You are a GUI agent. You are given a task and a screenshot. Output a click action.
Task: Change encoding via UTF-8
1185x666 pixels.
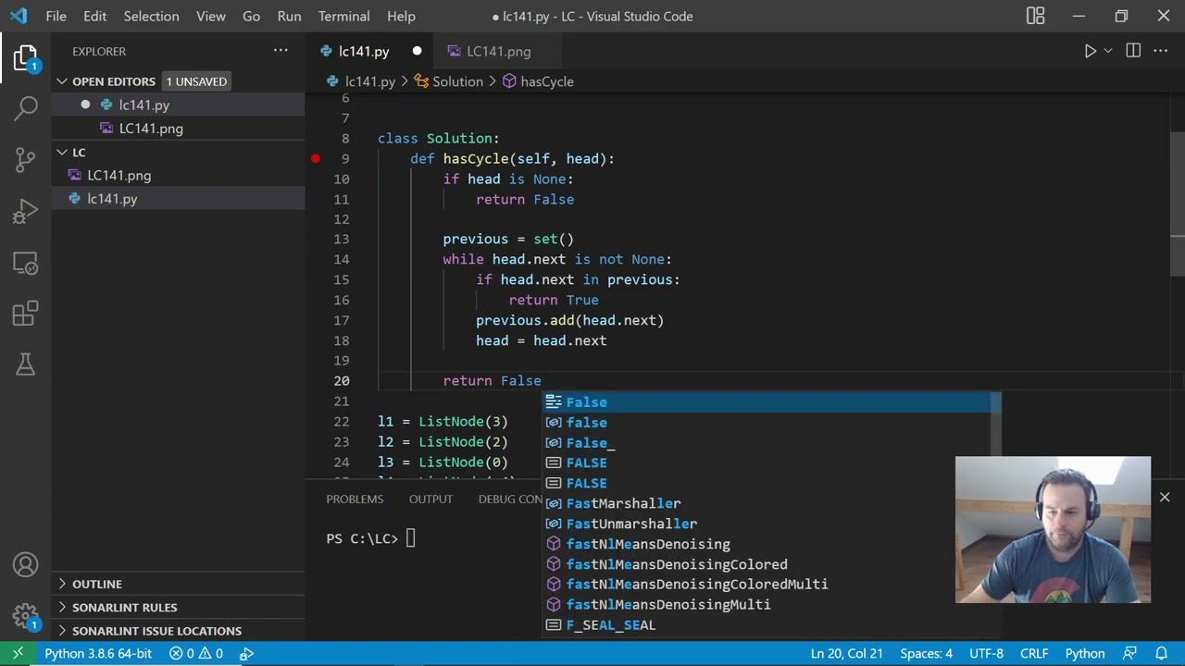(x=986, y=653)
